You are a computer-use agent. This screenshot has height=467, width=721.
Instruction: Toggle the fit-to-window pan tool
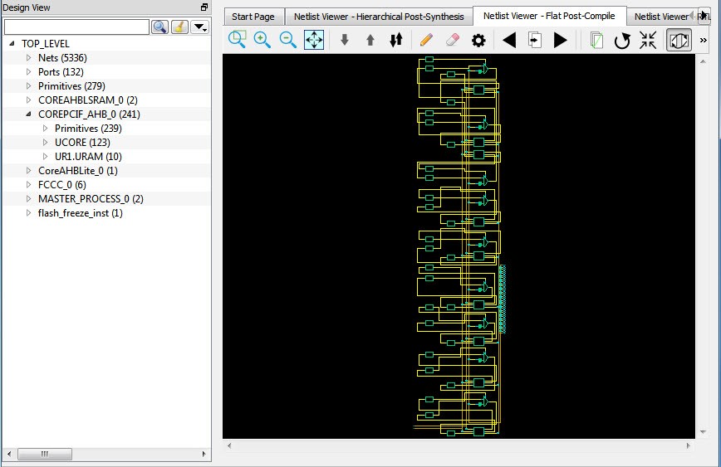pos(314,40)
